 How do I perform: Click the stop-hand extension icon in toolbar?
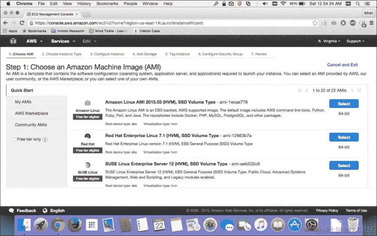click(x=343, y=23)
